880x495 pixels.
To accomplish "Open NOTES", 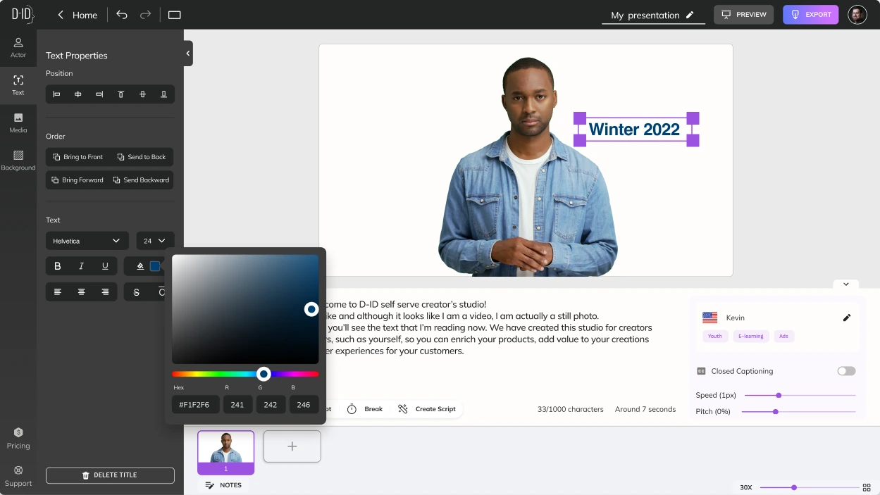I will [x=223, y=485].
